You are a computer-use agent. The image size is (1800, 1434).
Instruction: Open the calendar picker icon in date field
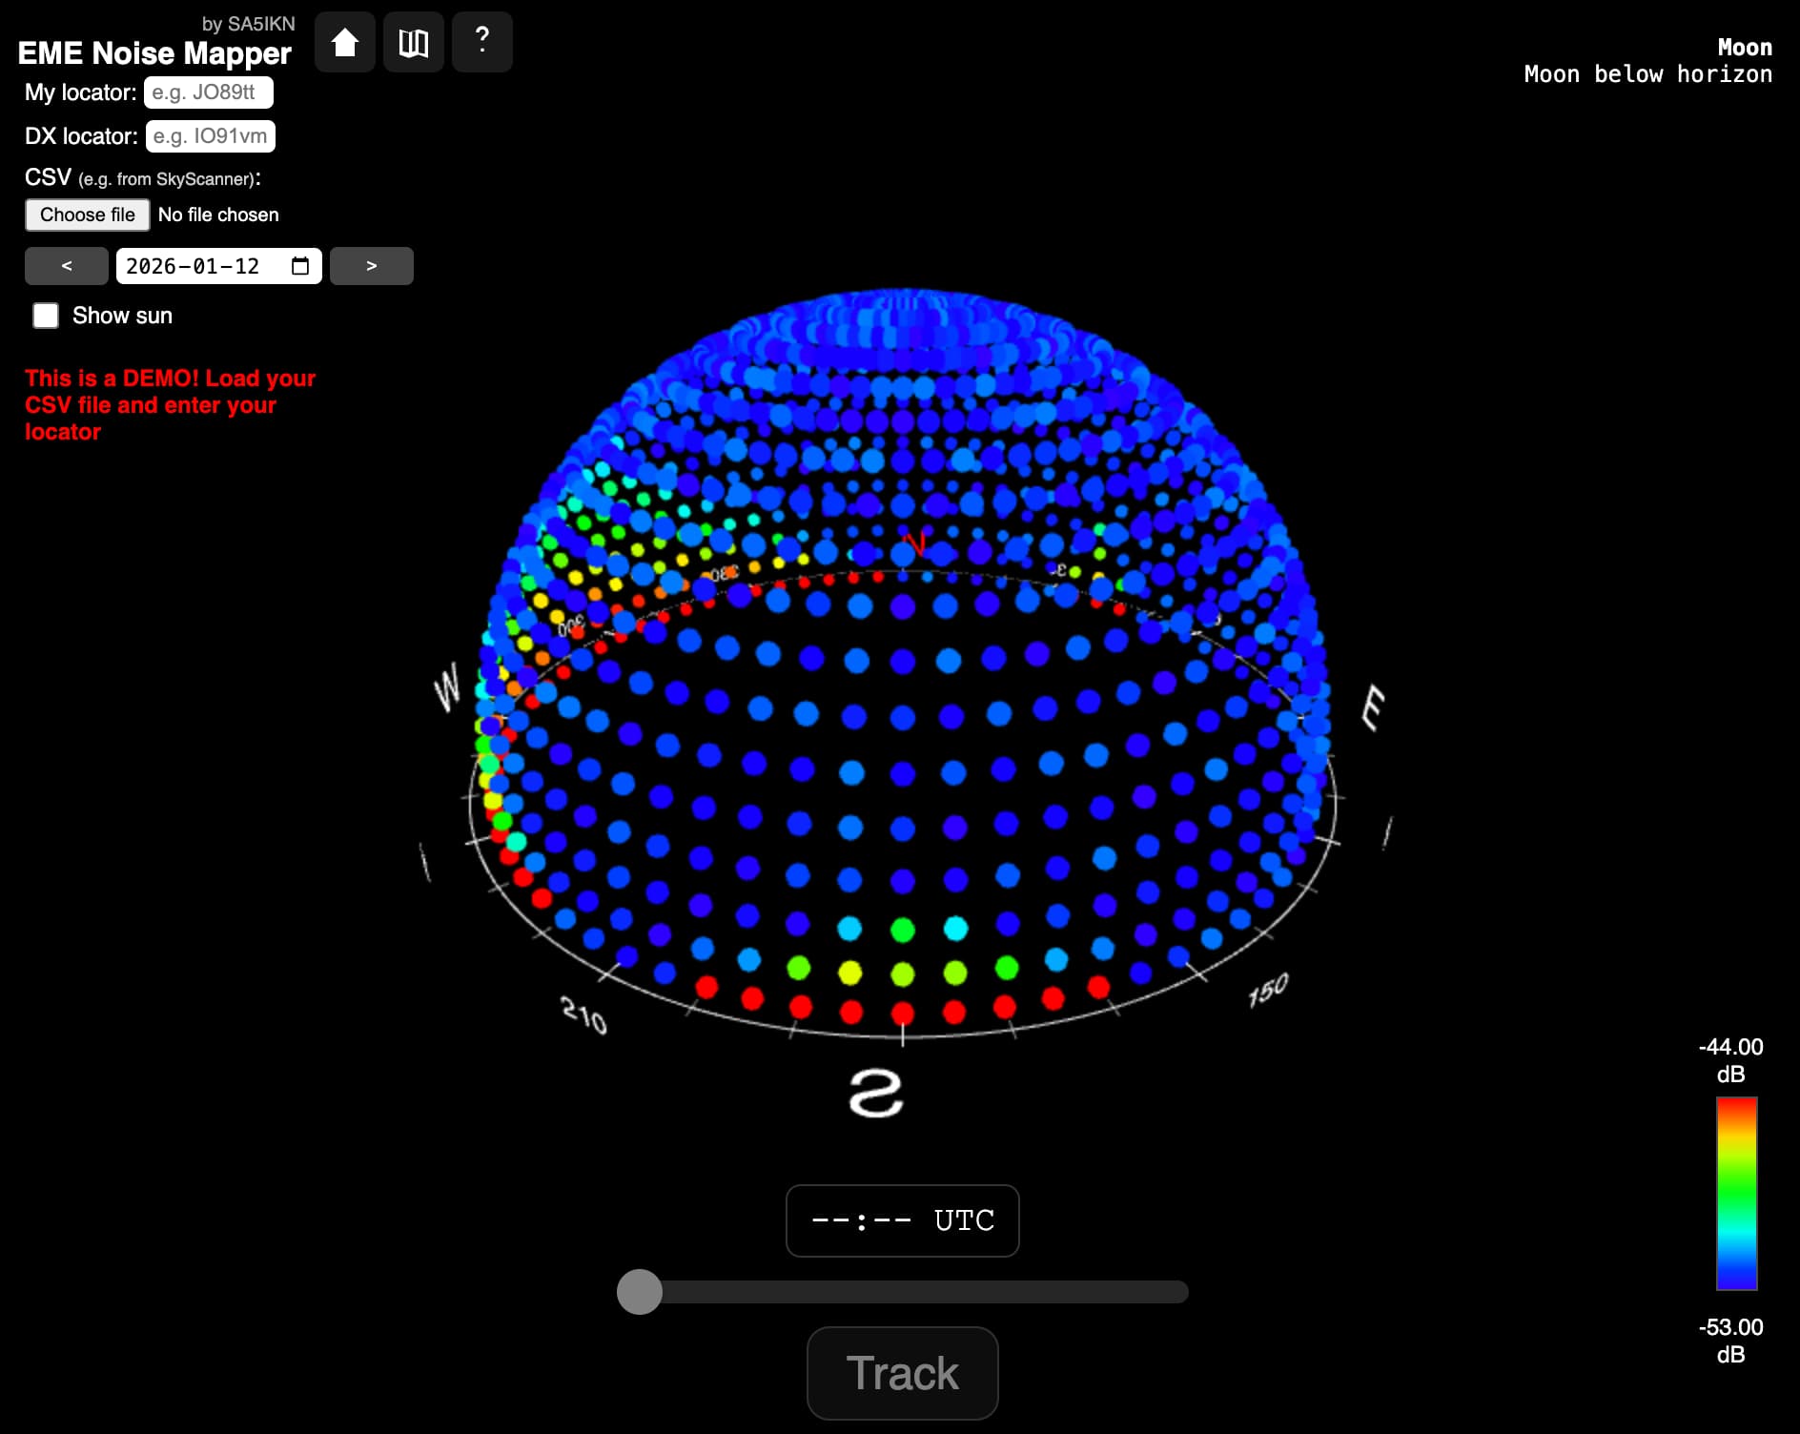coord(300,266)
